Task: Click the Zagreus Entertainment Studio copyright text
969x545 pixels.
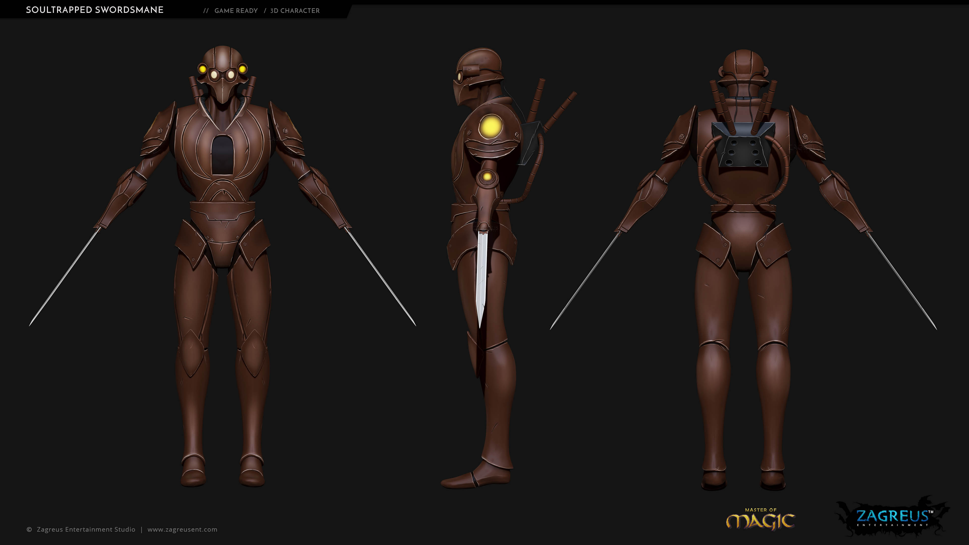Action: coord(86,529)
